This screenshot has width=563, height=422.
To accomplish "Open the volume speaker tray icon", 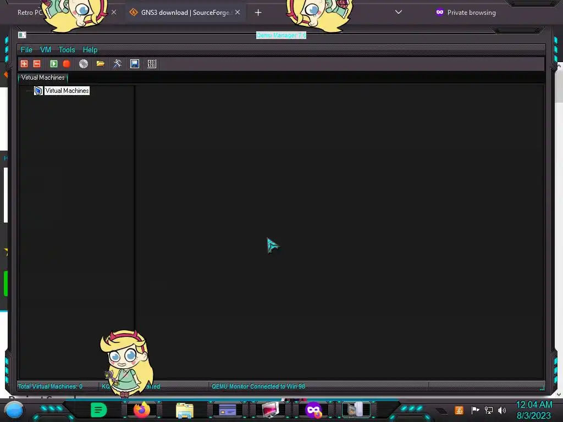I will (502, 410).
